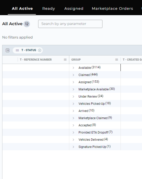
Task: Expand the Vehicles Picked-Up (18) group
Action: [x=73, y=104]
